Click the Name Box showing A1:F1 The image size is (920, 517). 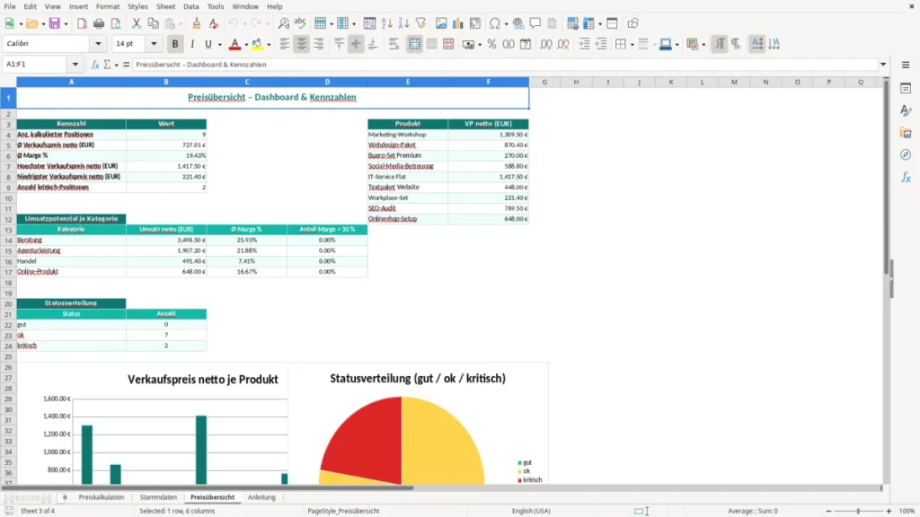[x=36, y=65]
